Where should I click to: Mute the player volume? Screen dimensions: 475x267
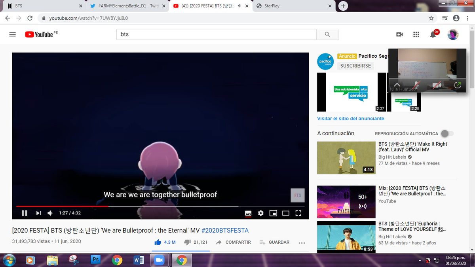coord(50,213)
